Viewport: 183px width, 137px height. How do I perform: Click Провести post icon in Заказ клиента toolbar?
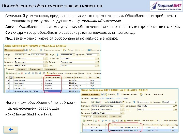[x=33, y=50]
